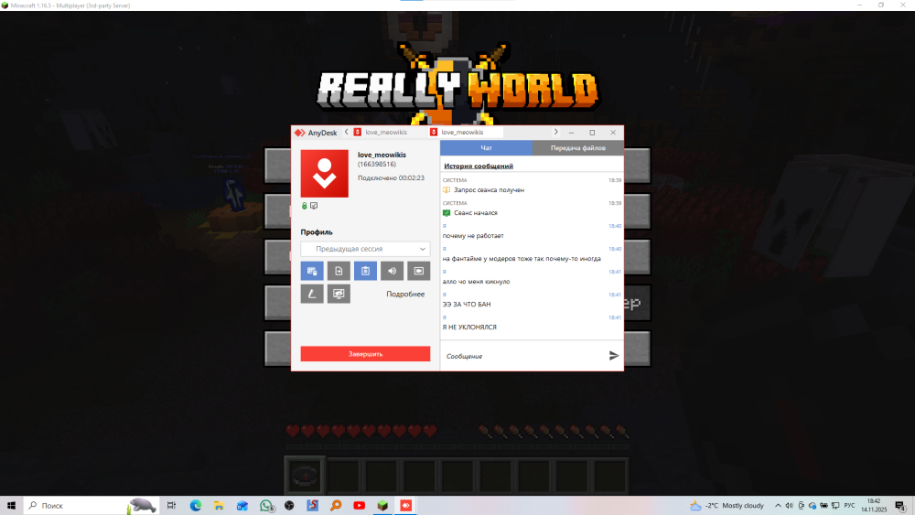Switch to the Передача файлов tab
This screenshot has height=515, width=915.
click(577, 148)
